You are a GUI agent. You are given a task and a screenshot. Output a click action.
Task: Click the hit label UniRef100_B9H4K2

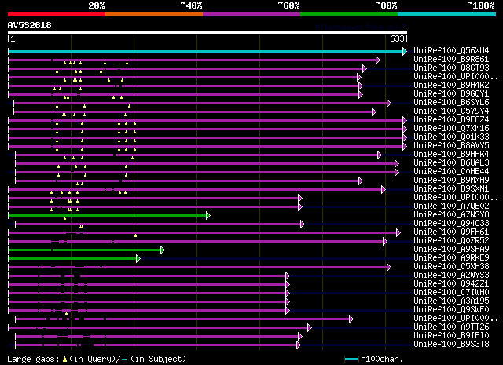451,86
